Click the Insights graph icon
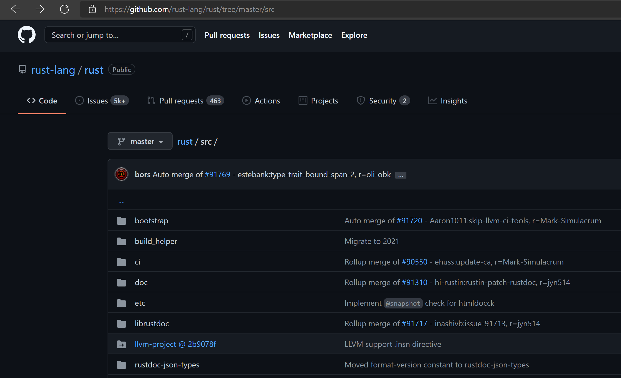The width and height of the screenshot is (621, 378). (x=432, y=100)
